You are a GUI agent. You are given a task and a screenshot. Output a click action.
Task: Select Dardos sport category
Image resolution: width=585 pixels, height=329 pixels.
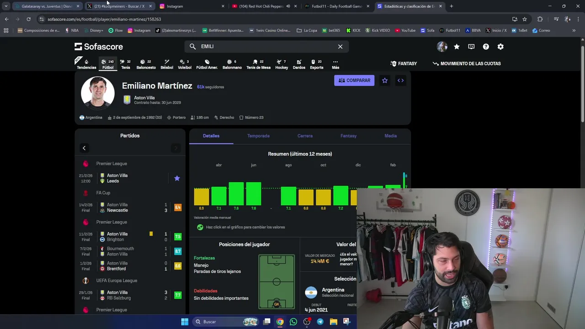tap(299, 64)
